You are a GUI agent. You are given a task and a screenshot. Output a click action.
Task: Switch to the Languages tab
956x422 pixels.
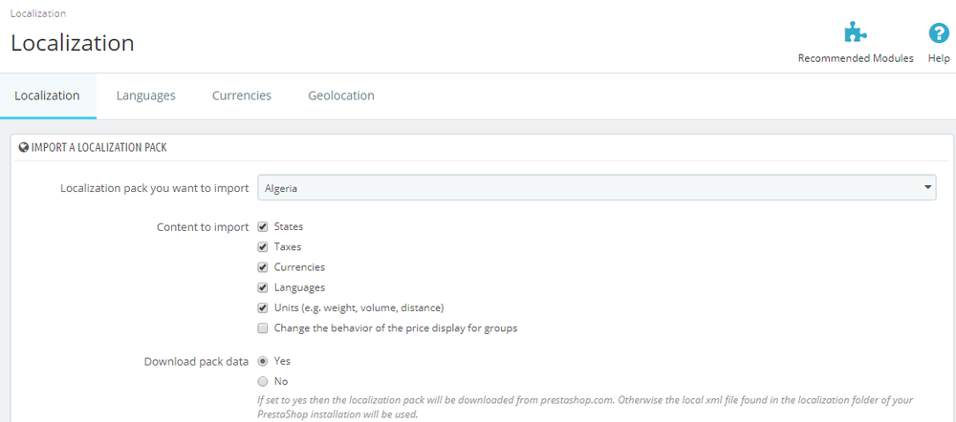(x=145, y=95)
